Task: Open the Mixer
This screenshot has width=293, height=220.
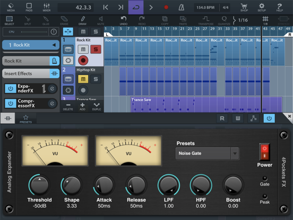Action: 47,7
